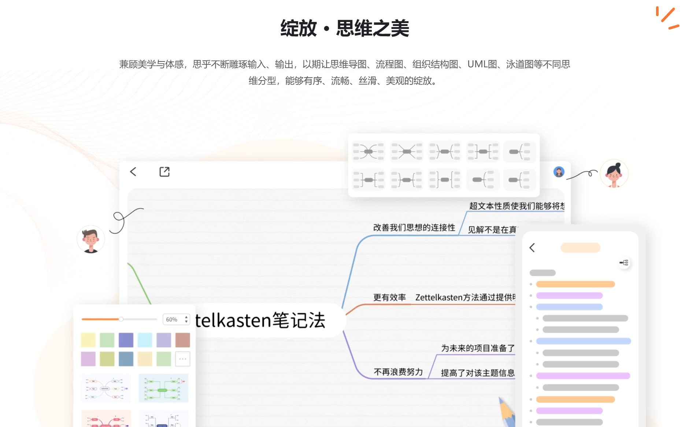
Task: Click the node starting '见解不是在'
Action: tap(492, 230)
